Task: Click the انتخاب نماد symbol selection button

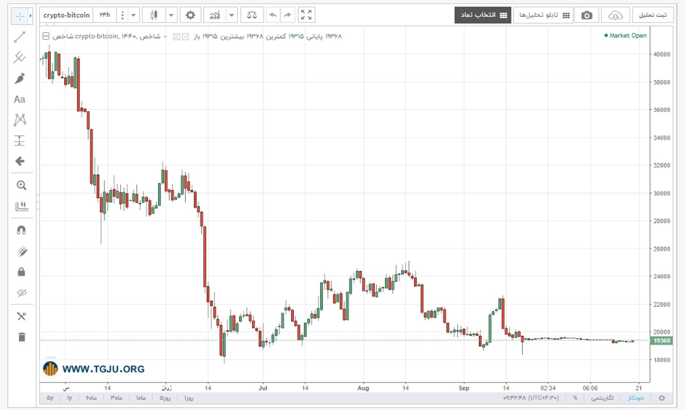Action: 483,15
